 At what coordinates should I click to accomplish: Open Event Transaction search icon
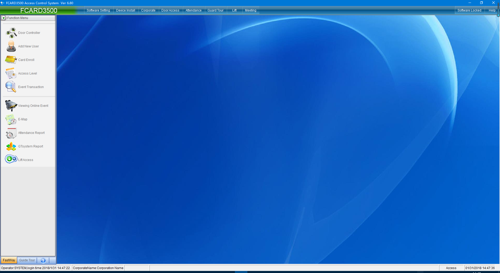(x=11, y=87)
